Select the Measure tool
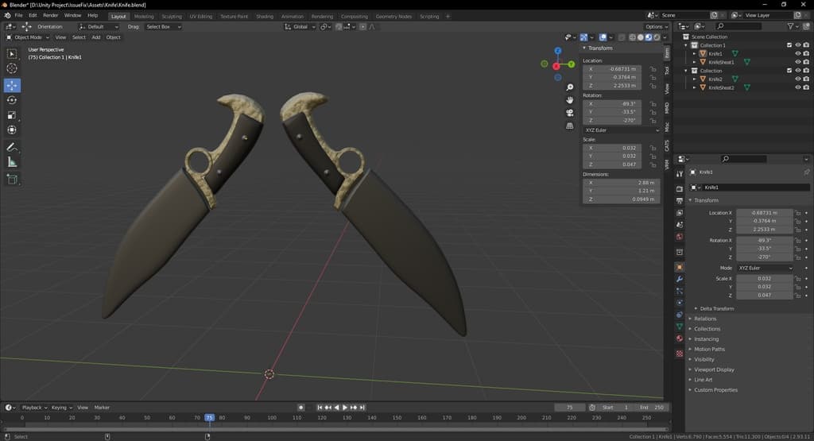Image resolution: width=814 pixels, height=441 pixels. pyautogui.click(x=12, y=162)
